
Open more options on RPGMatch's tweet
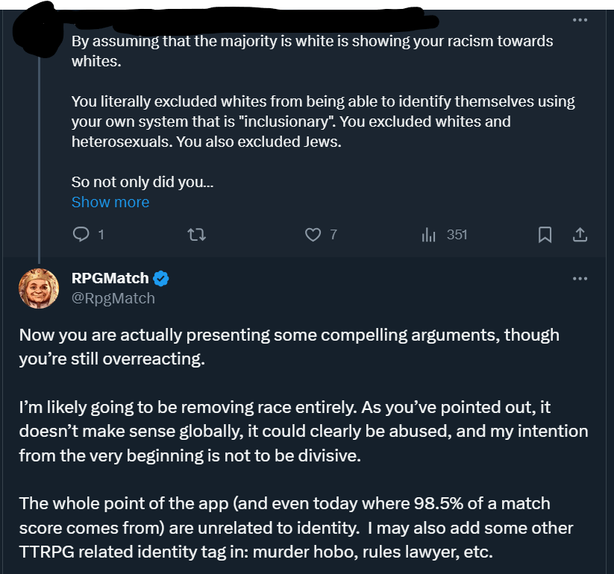pos(580,278)
